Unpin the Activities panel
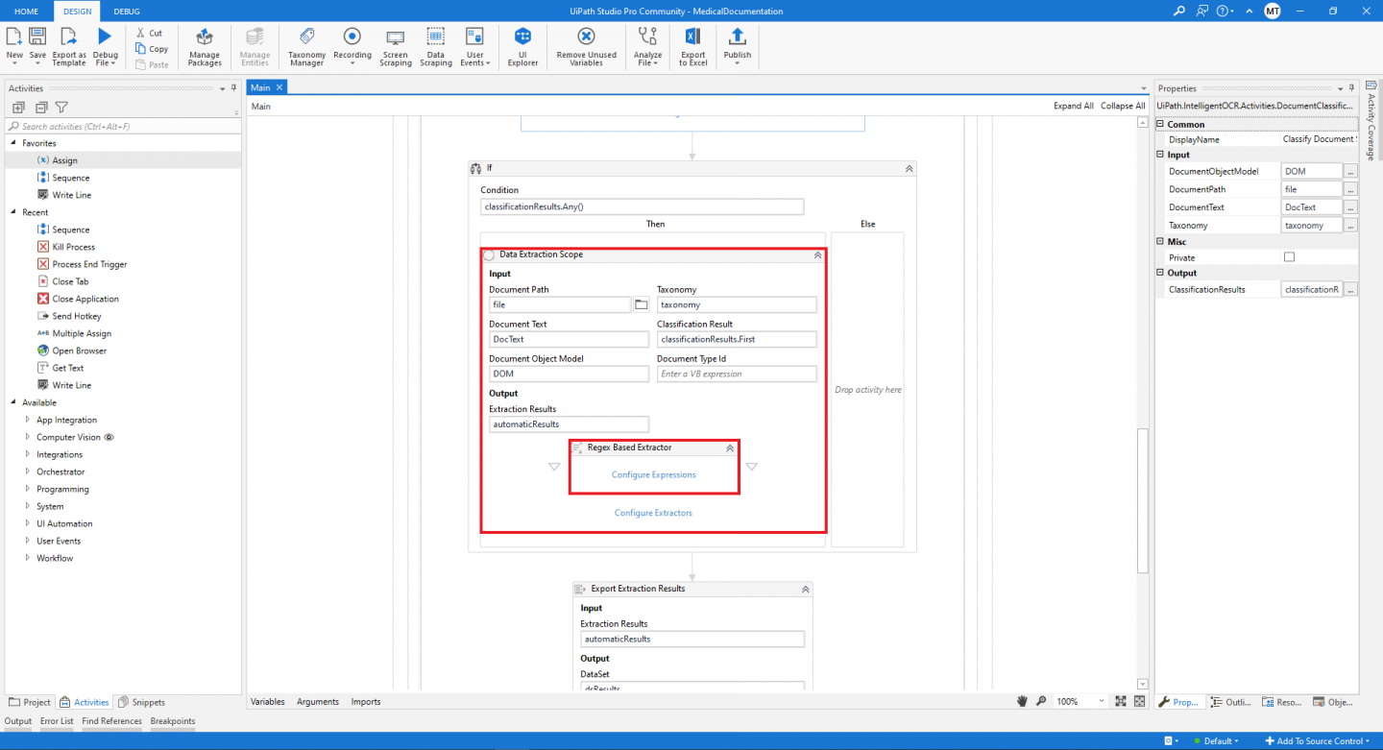Viewport: 1383px width, 750px height. tap(231, 88)
